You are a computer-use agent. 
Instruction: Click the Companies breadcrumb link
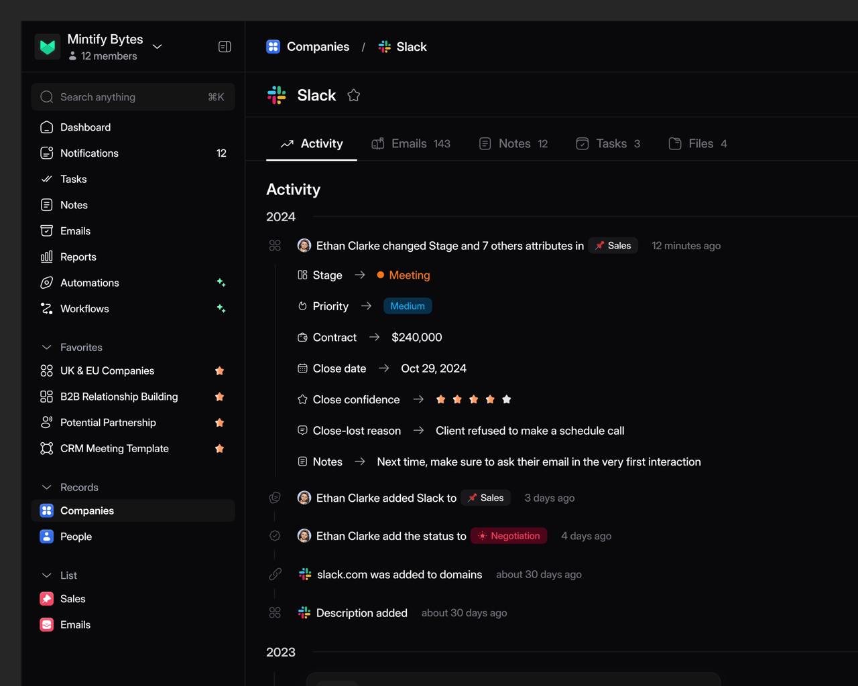[x=308, y=47]
